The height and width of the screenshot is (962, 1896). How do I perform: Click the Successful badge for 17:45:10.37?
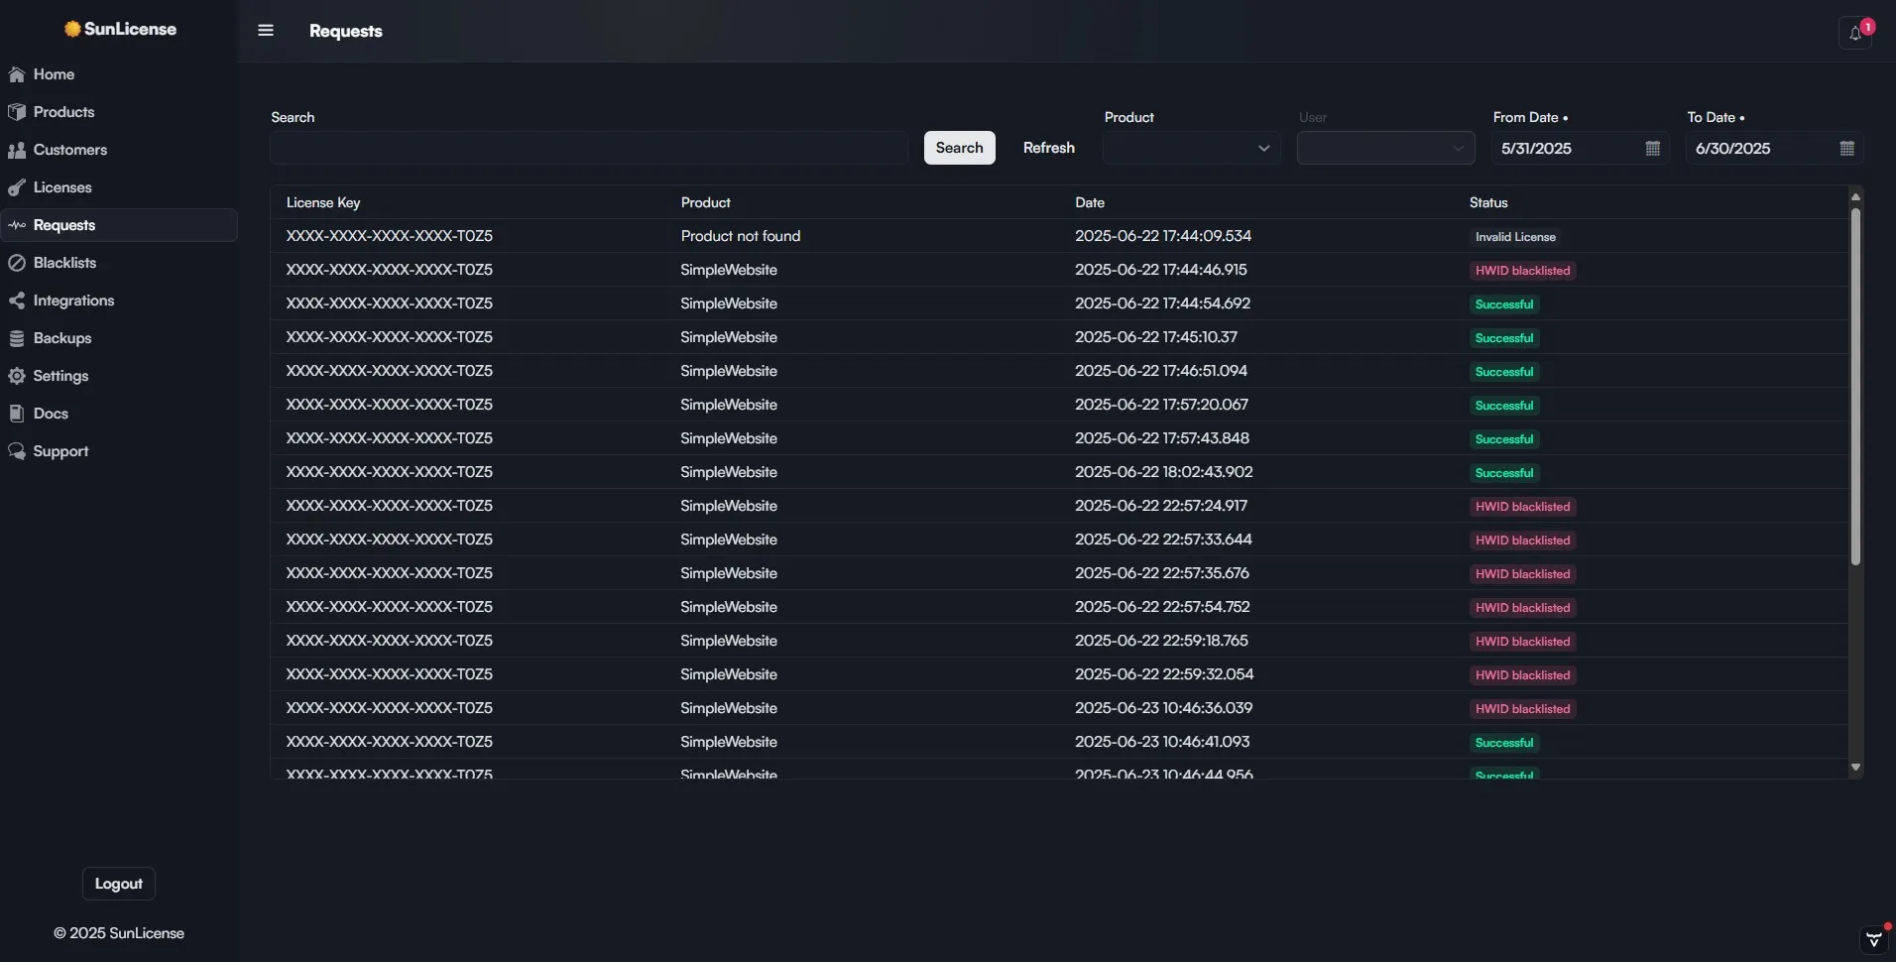pyautogui.click(x=1504, y=338)
